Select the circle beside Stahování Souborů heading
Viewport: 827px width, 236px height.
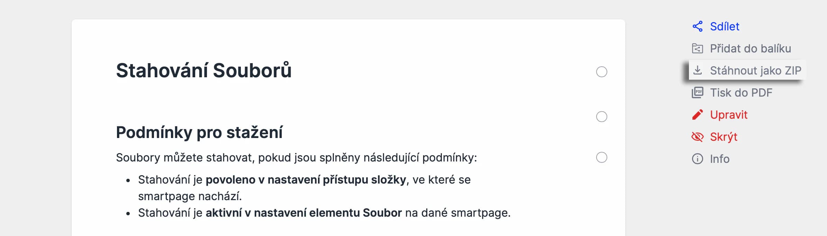pos(602,72)
